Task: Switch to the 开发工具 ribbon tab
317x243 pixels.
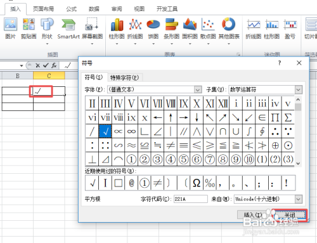Action: pyautogui.click(x=167, y=9)
